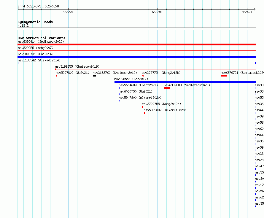
Task: Click thin red line under nsv829956
Action: [x=136, y=50]
